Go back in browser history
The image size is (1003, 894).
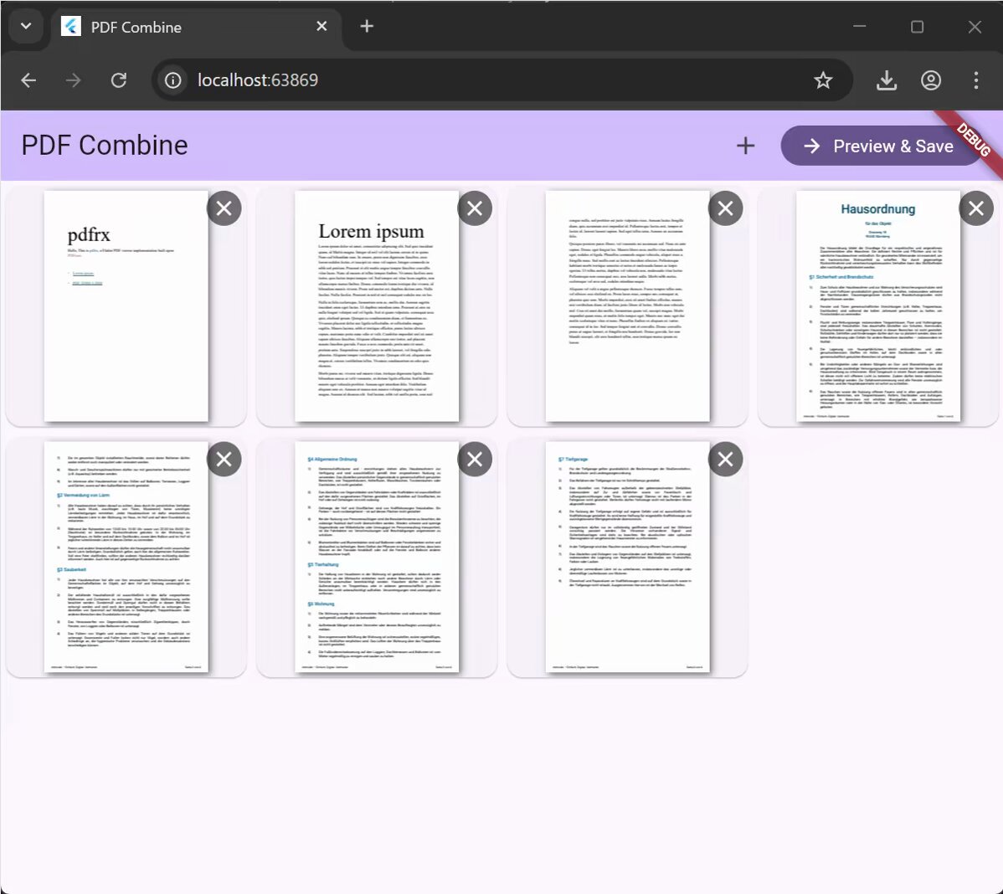[x=28, y=80]
